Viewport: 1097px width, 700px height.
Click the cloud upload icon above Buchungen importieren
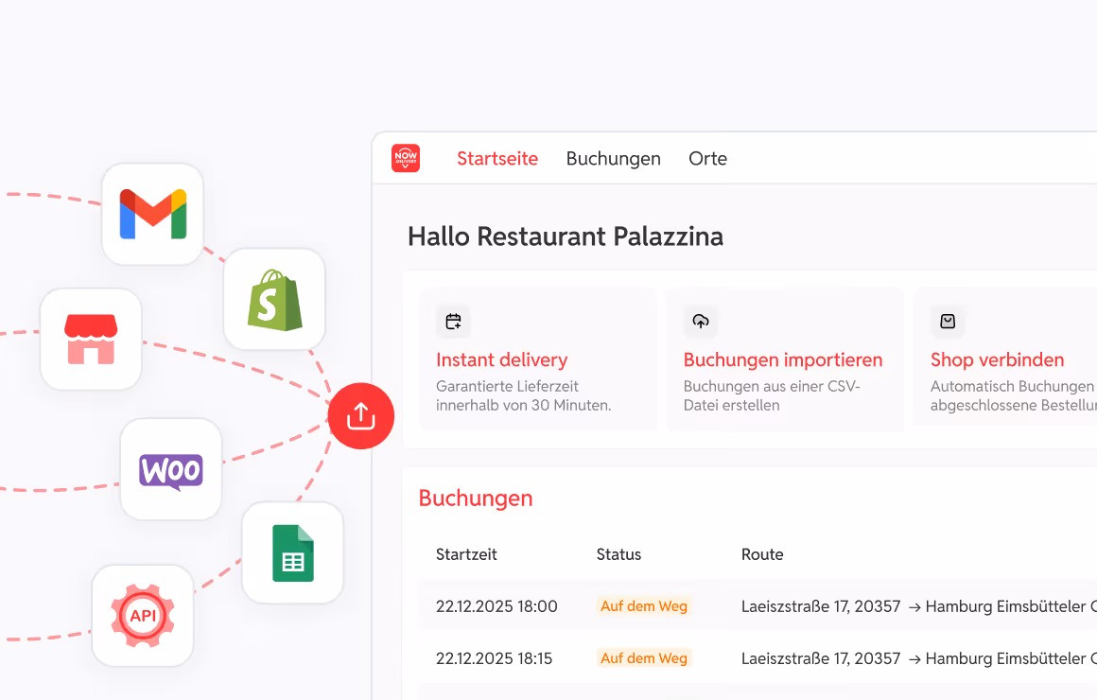pos(701,321)
